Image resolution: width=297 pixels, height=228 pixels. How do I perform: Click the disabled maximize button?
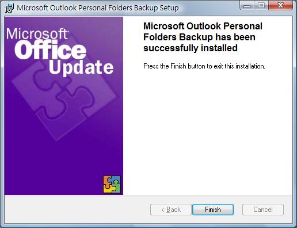click(x=261, y=6)
